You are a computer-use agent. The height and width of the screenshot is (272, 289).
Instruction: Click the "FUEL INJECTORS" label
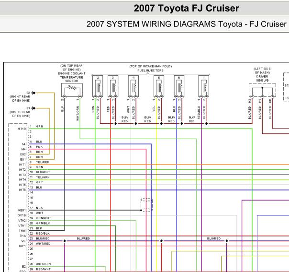click(150, 71)
